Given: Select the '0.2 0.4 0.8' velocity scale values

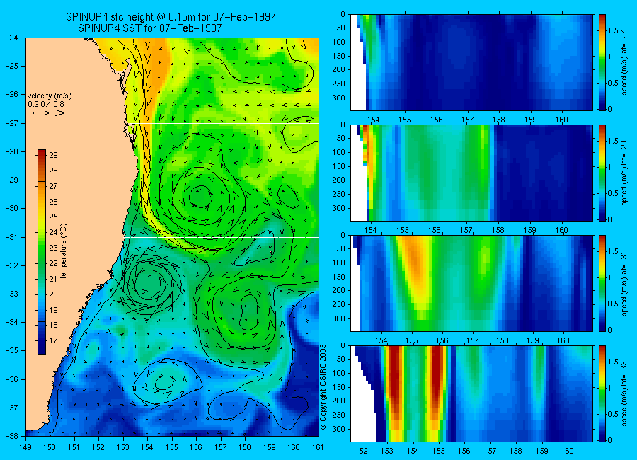Looking at the screenshot, I should click(46, 104).
